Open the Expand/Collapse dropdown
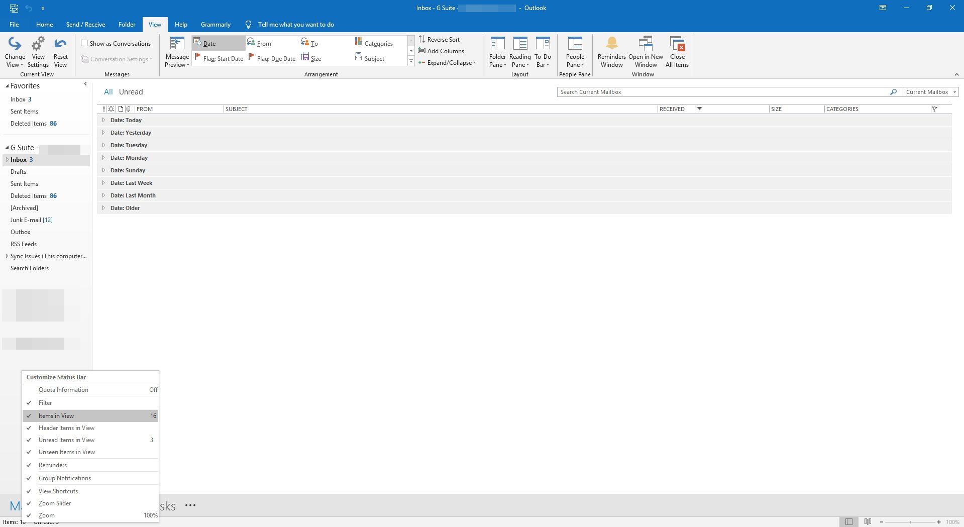 [447, 63]
